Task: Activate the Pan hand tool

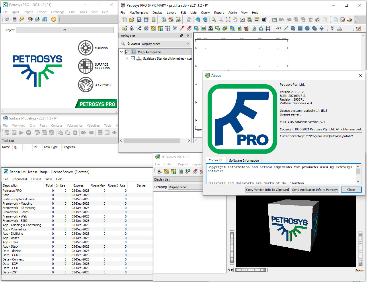Action: [x=235, y=19]
